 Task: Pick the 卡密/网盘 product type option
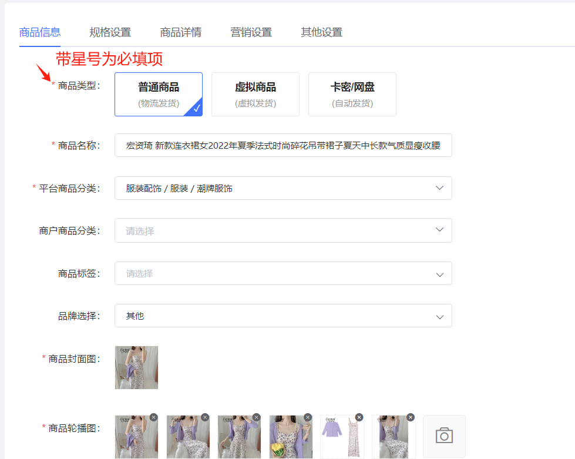coord(352,94)
